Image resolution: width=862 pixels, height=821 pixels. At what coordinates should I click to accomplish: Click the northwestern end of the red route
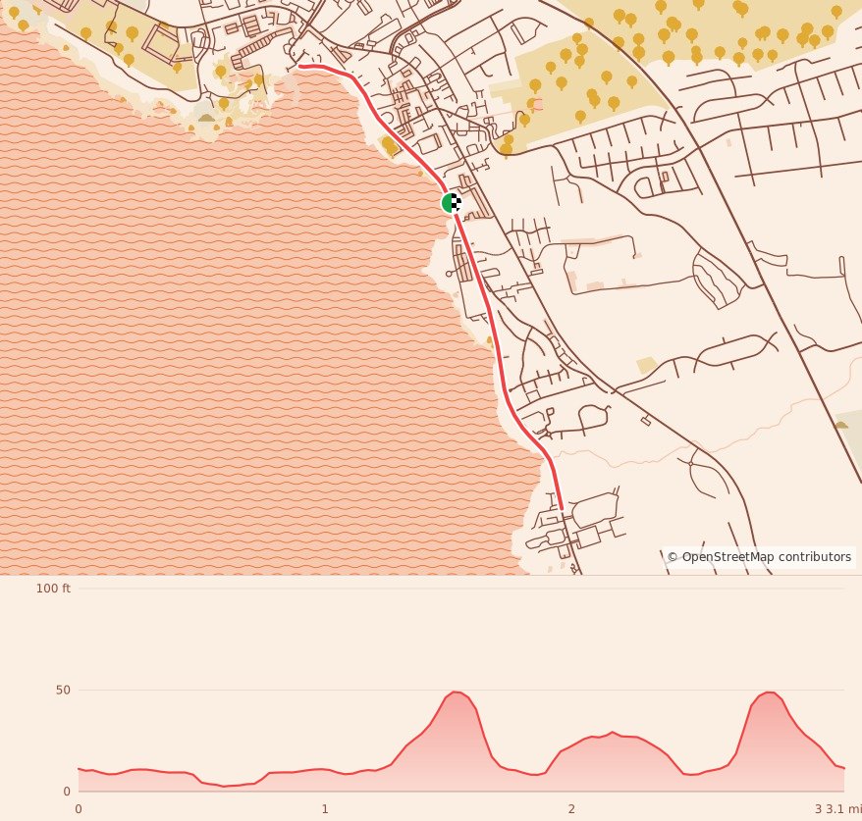pyautogui.click(x=300, y=67)
